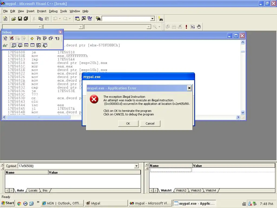Click the Save floppy disk icon
This screenshot has width=277, height=208.
pyautogui.click(x=20, y=19)
